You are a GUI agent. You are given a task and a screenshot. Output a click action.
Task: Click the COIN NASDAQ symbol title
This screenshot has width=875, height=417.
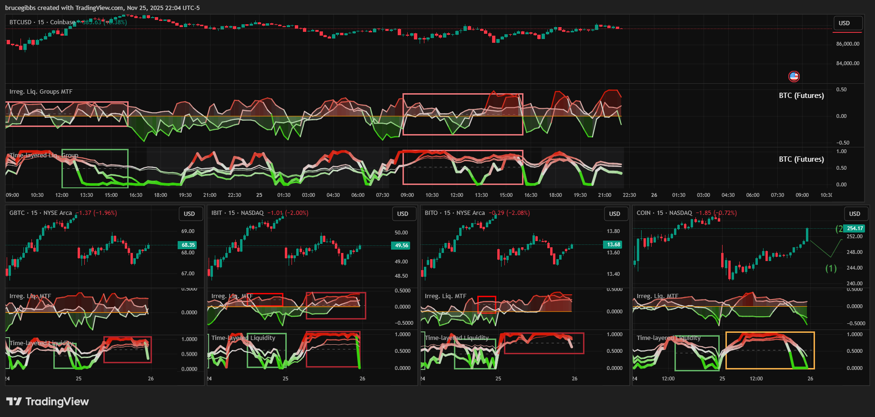coord(664,213)
